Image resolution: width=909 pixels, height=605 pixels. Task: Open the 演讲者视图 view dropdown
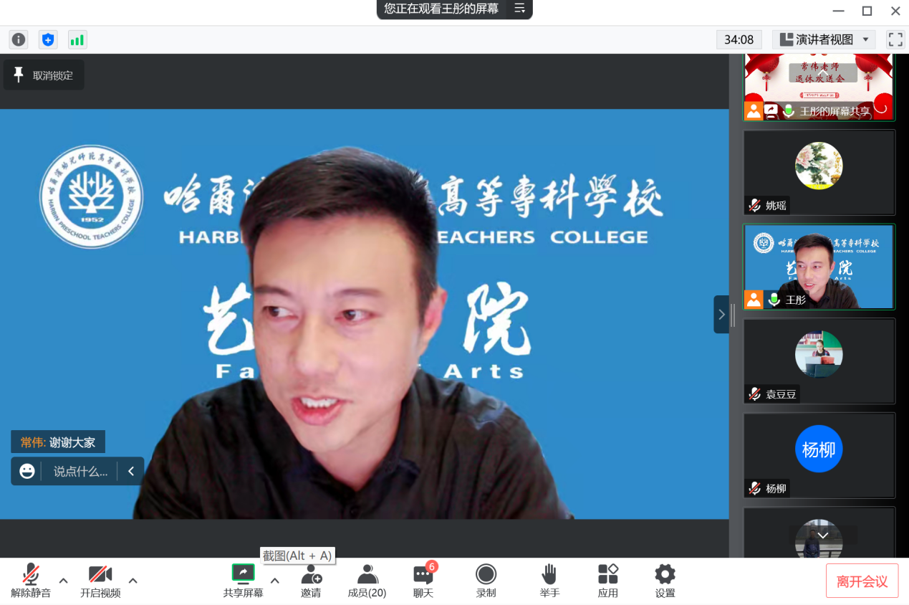click(x=824, y=39)
